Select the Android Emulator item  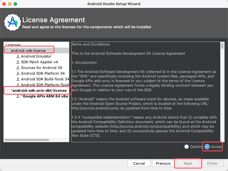click(x=36, y=56)
